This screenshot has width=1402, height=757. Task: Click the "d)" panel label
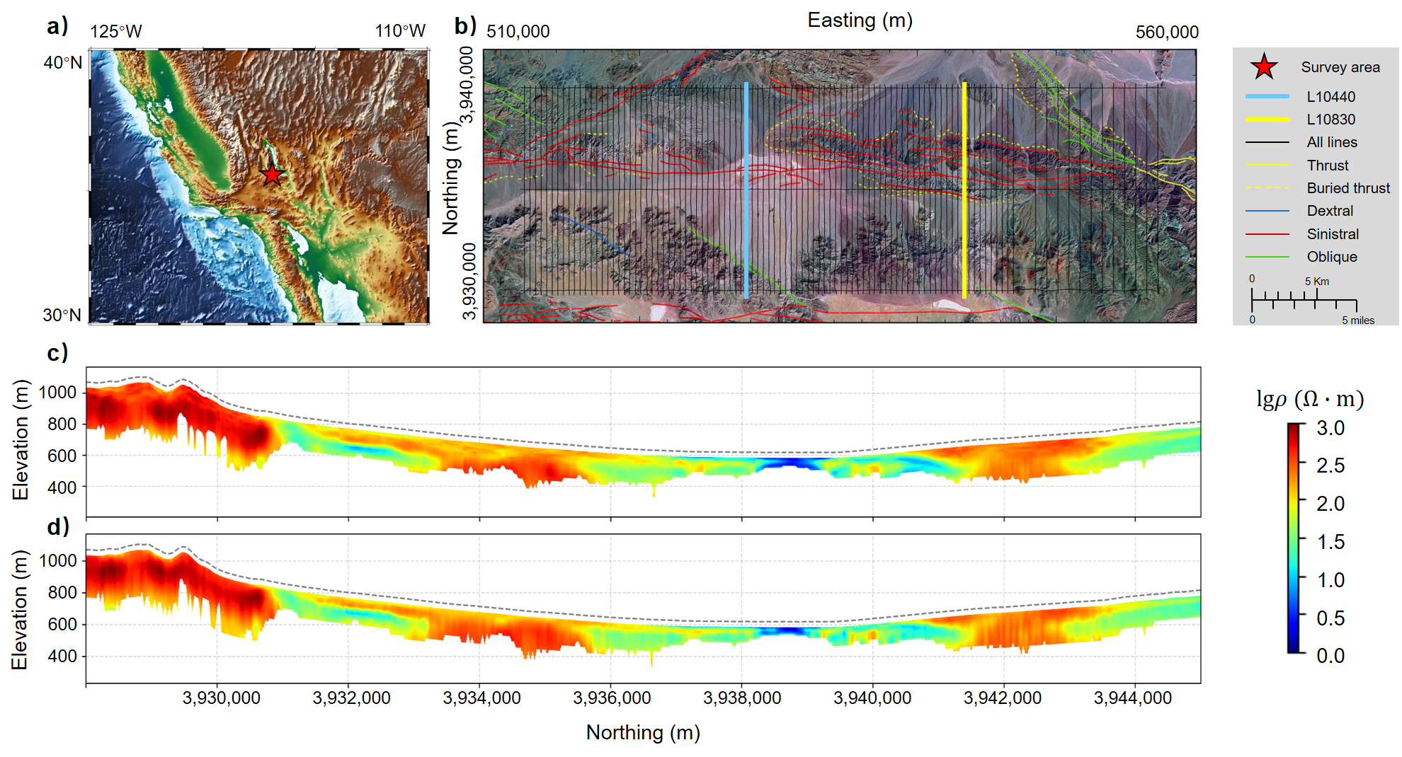pos(58,526)
